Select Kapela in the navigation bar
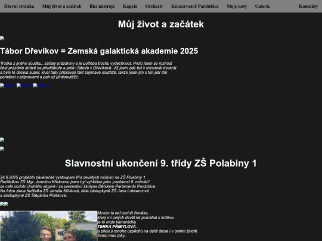This screenshot has width=322, height=241. (130, 6)
